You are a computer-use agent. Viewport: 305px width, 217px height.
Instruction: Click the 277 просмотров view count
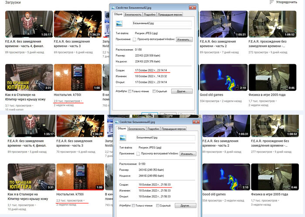click(261, 152)
